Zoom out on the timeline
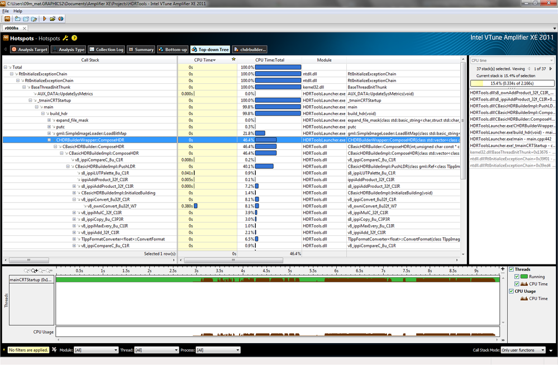558x365 pixels. point(42,271)
